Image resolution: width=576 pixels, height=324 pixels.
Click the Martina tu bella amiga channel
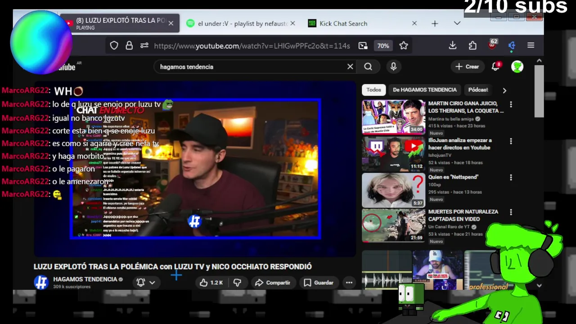(x=451, y=119)
